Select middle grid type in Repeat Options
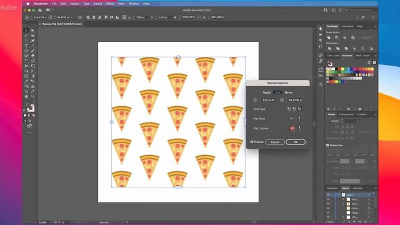The height and width of the screenshot is (225, 400). point(294,109)
